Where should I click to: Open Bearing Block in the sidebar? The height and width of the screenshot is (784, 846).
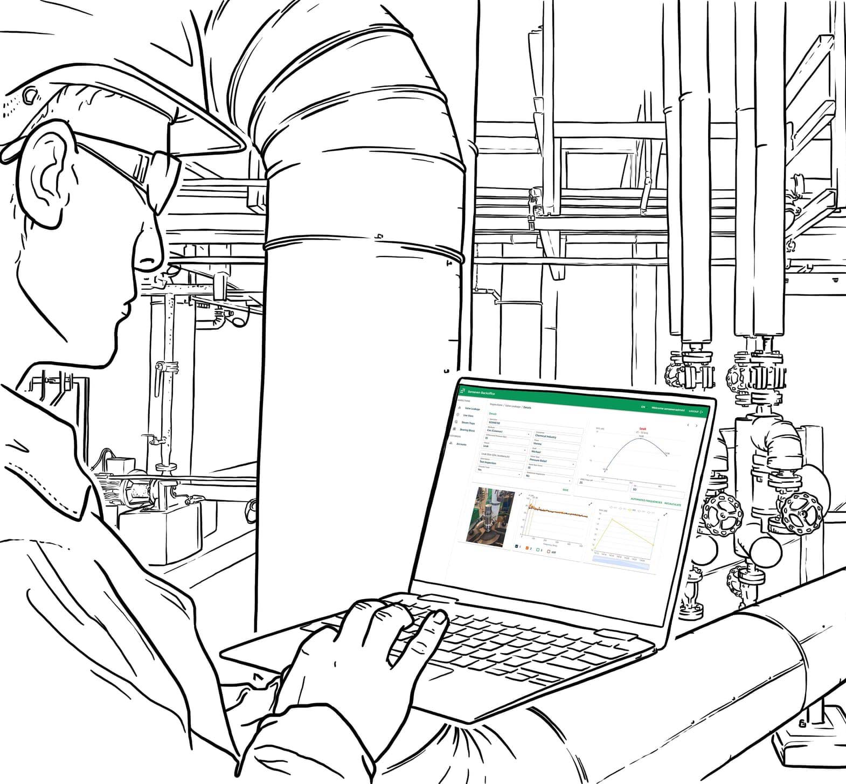[x=467, y=430]
